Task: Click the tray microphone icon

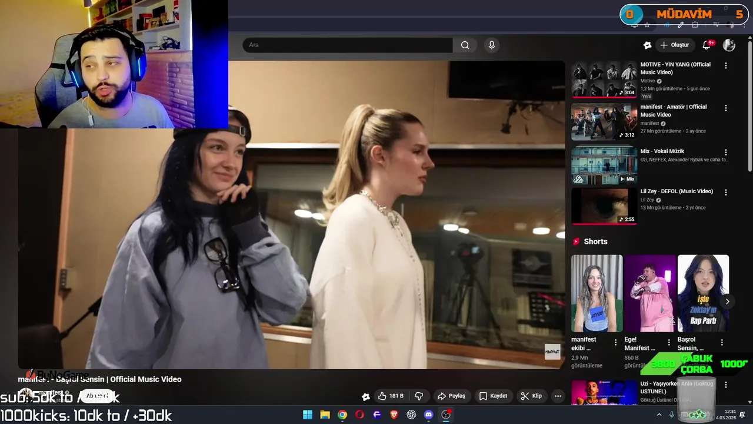Action: coord(672,415)
